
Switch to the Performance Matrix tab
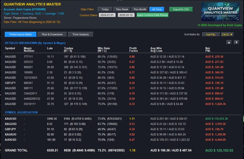click(20, 34)
